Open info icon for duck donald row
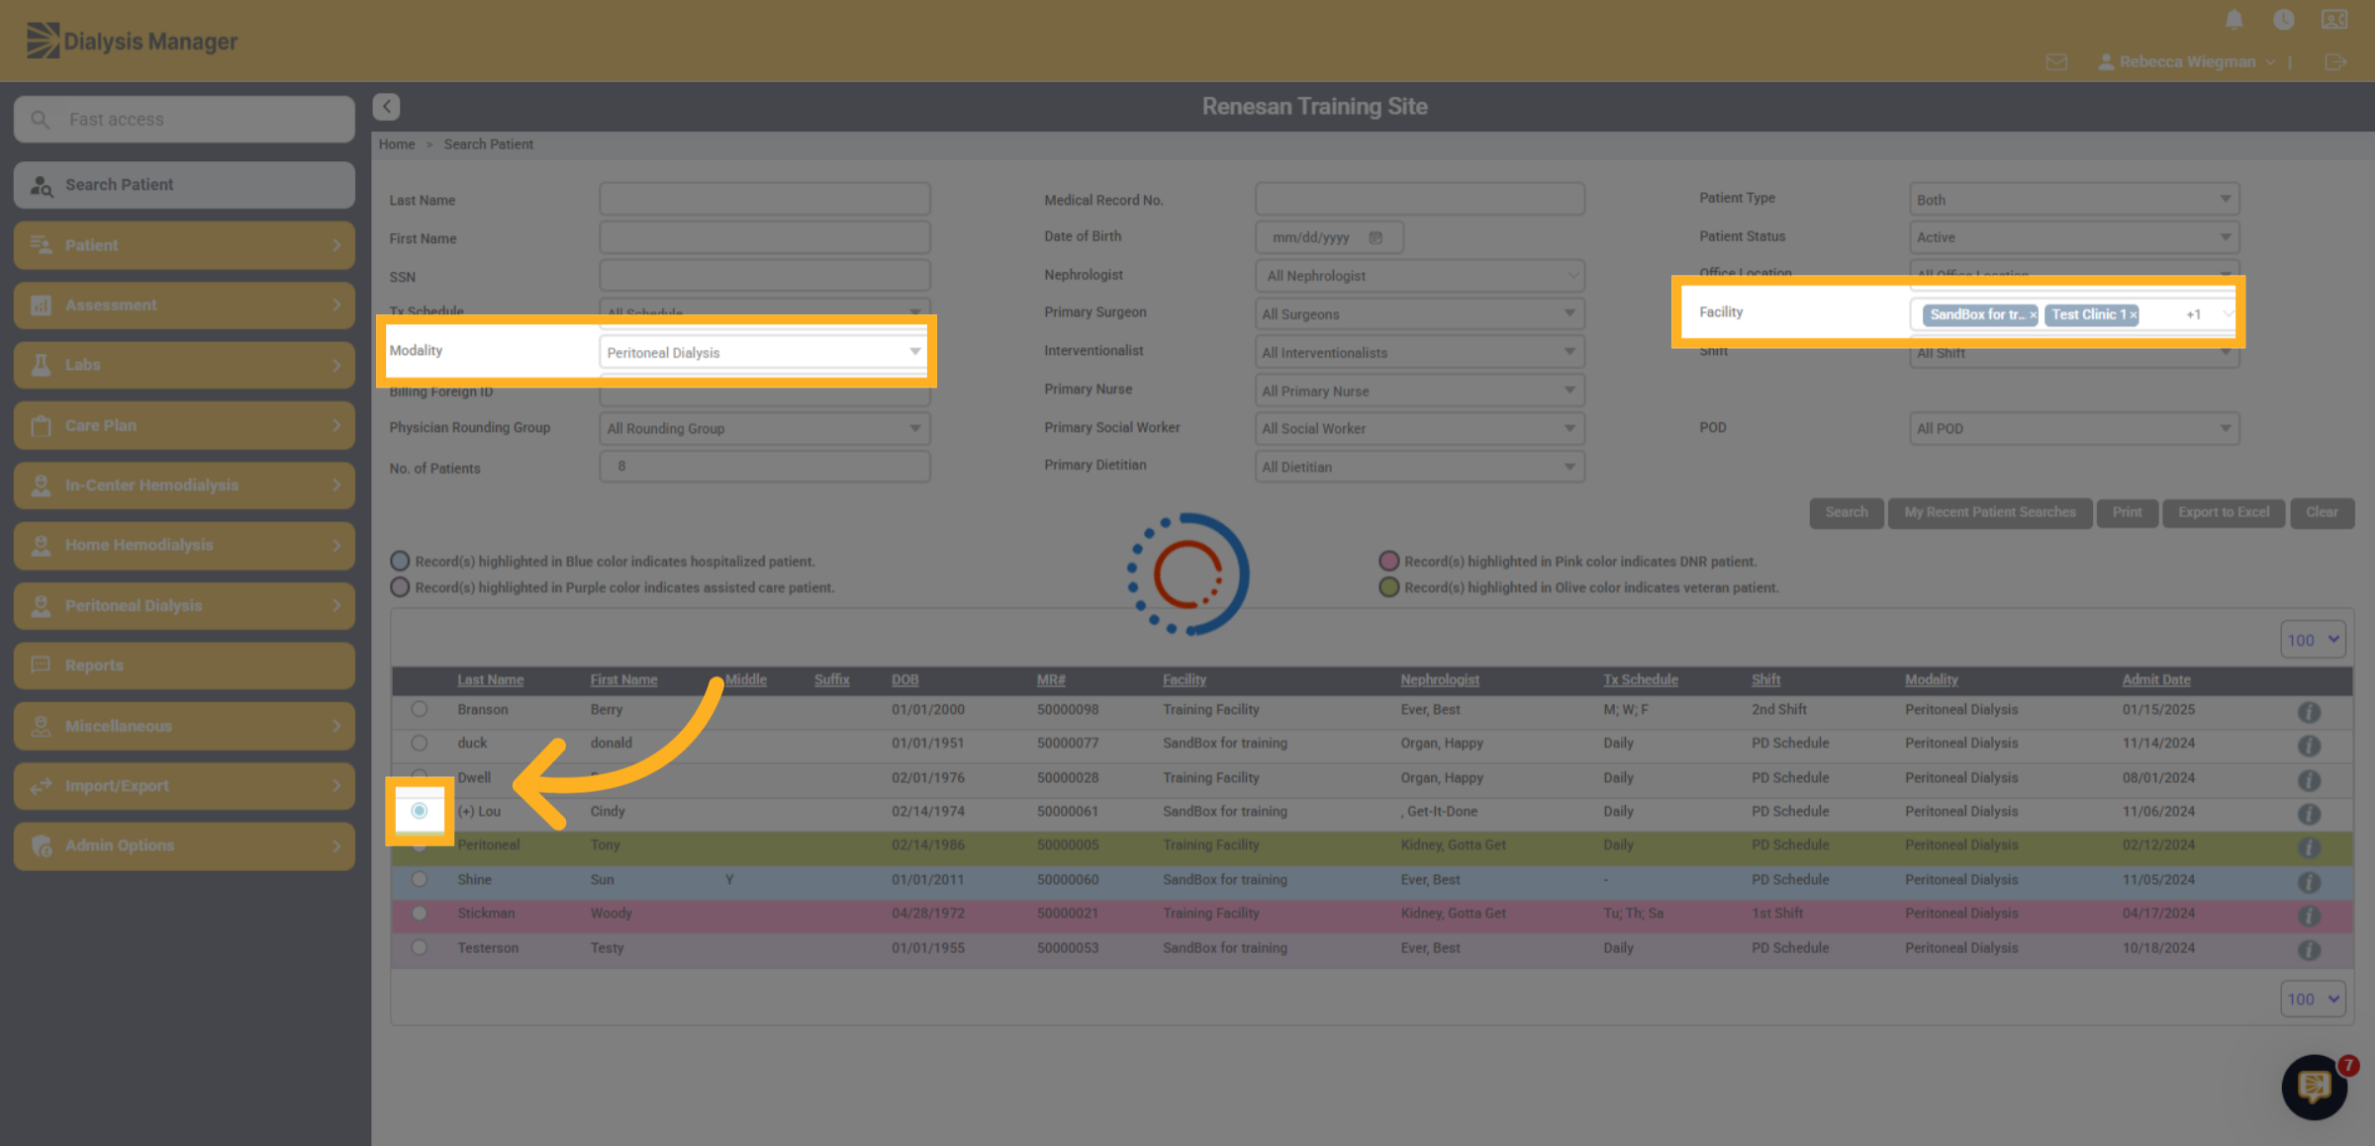The image size is (2375, 1146). (x=2309, y=745)
